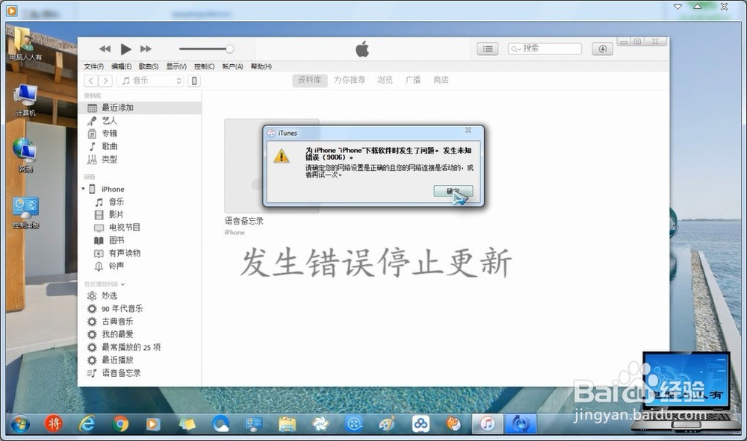Open the 歌曲(S) menu
This screenshot has width=747, height=441.
tap(149, 66)
